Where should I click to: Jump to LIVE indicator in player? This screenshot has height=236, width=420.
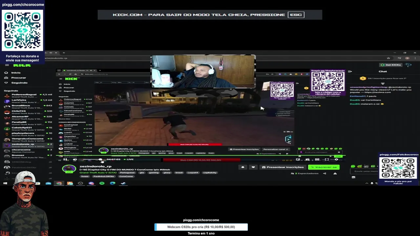(x=129, y=159)
